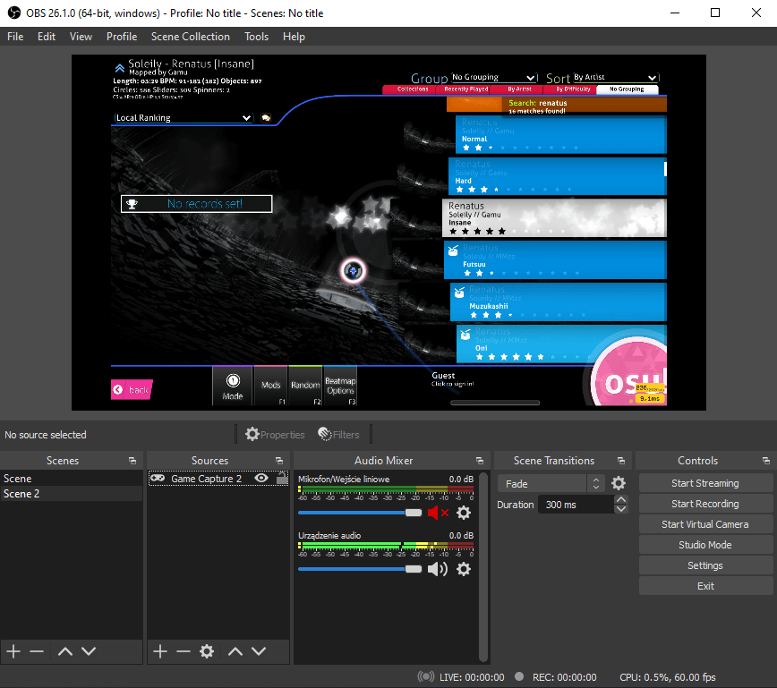Open source properties gear in Sources toolbar
The height and width of the screenshot is (688, 777).
pos(207,651)
